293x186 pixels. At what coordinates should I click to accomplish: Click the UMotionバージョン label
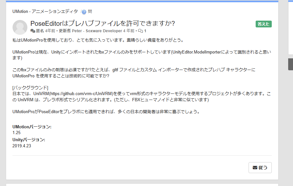click(x=32, y=127)
